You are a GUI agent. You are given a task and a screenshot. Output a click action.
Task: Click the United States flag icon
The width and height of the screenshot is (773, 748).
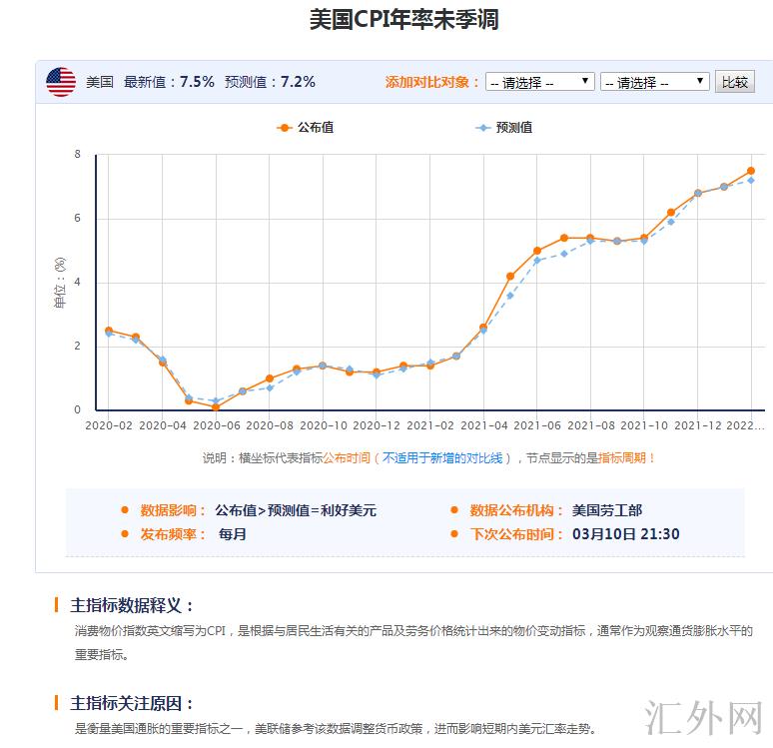coord(61,82)
